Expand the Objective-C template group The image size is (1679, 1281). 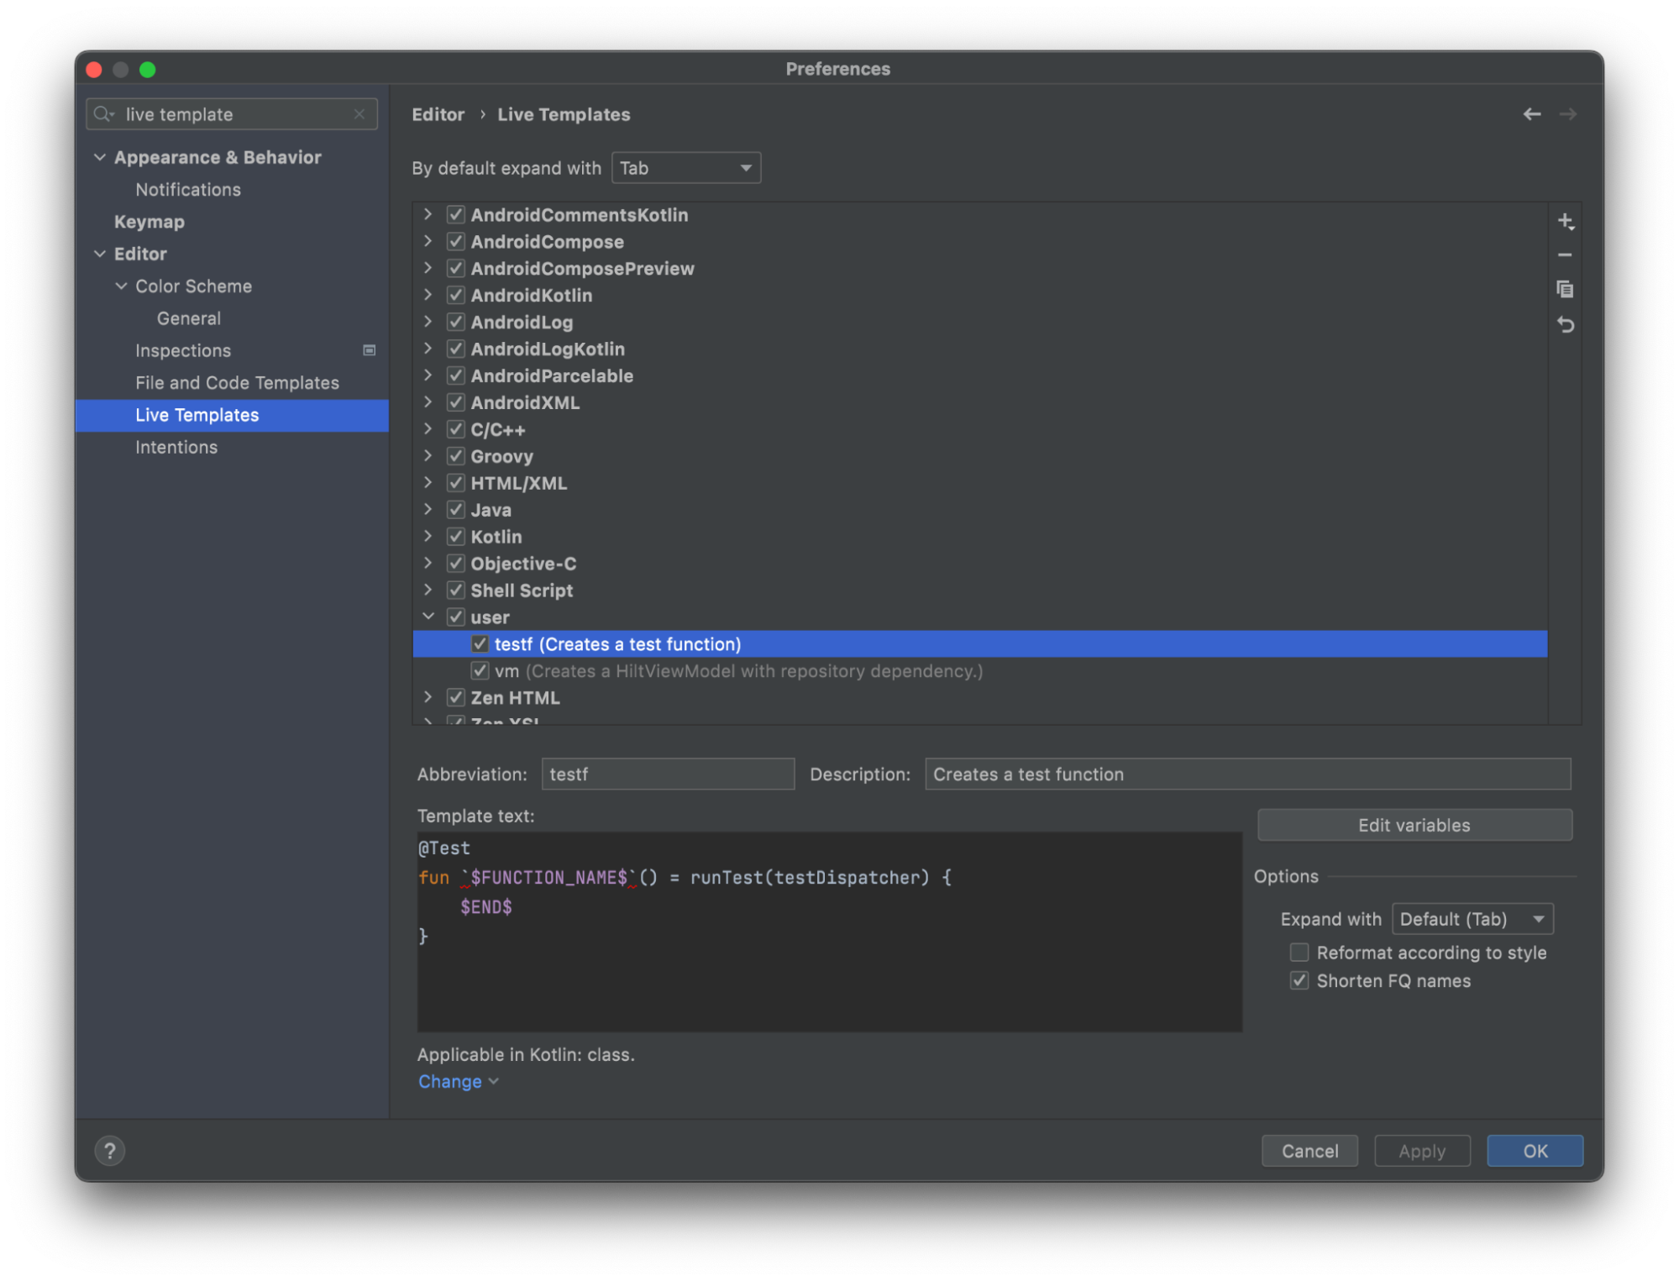tap(428, 563)
